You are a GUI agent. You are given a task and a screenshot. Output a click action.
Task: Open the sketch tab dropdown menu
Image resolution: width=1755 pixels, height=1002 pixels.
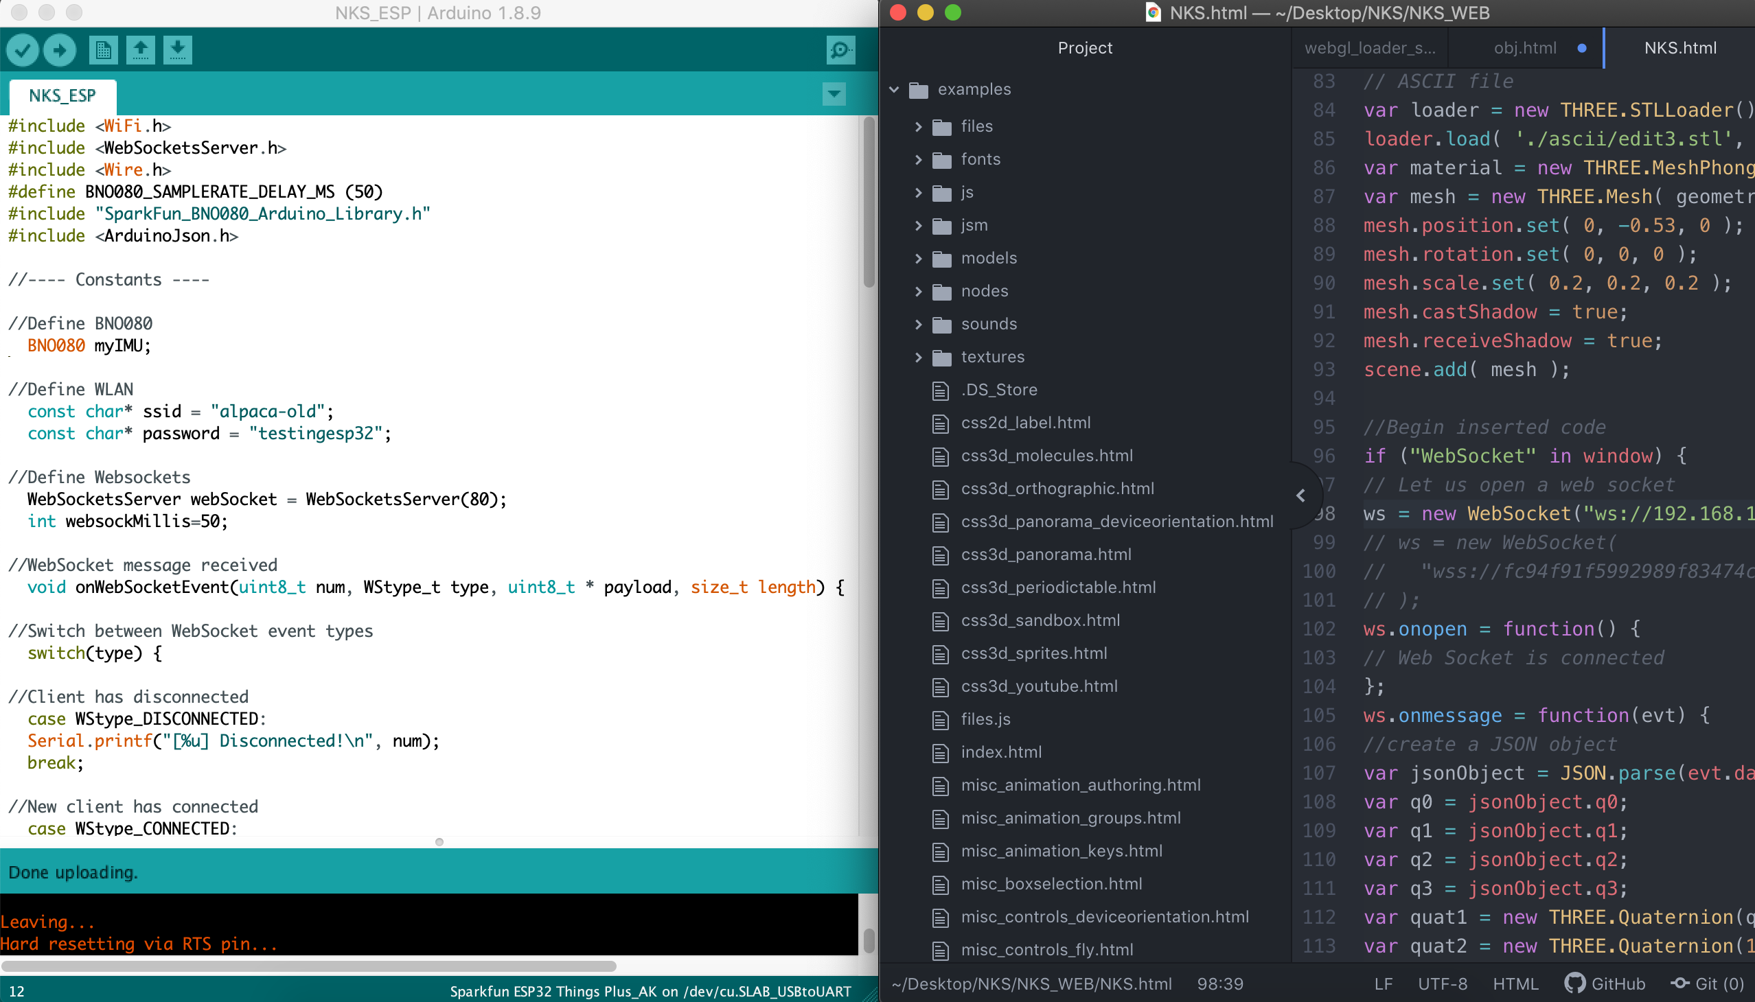coord(833,94)
